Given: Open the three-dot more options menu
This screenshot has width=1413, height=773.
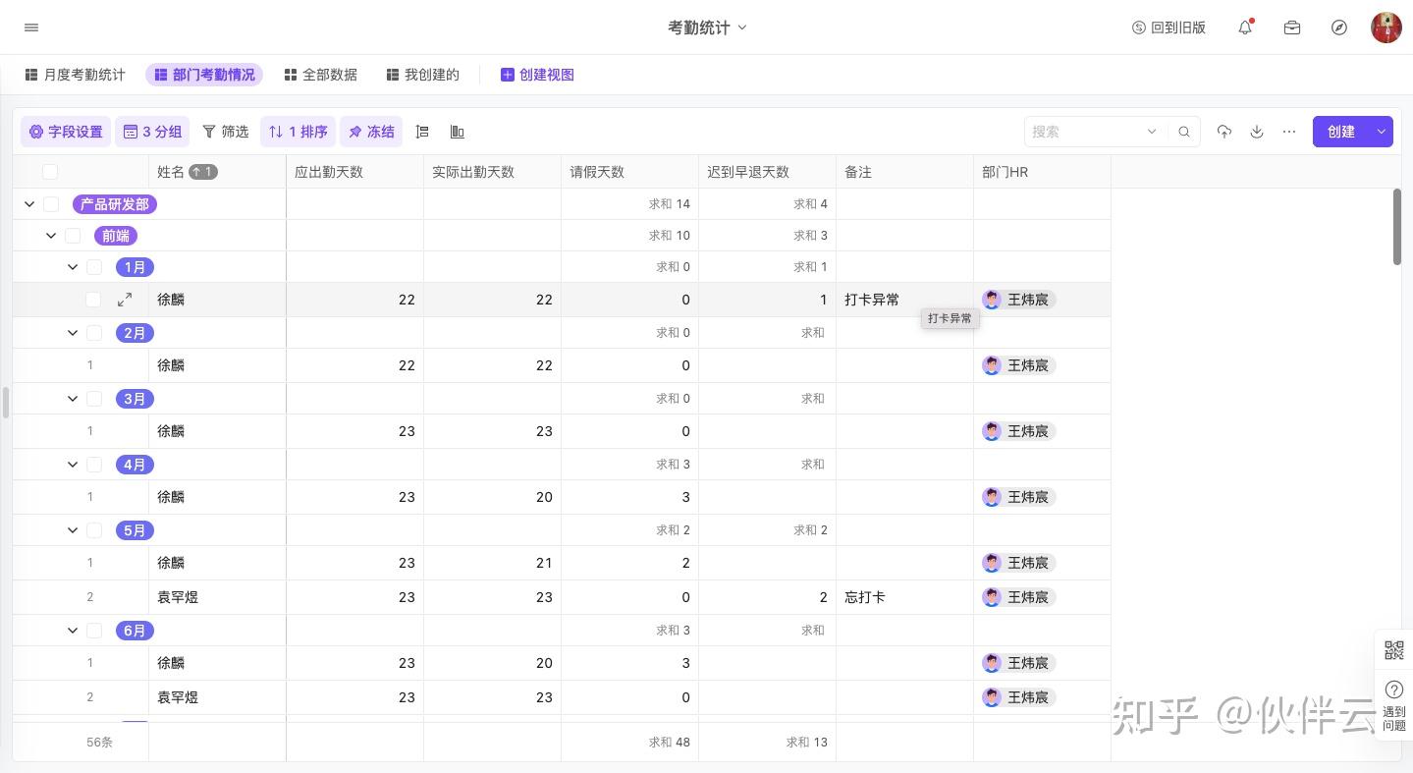Looking at the screenshot, I should point(1289,132).
